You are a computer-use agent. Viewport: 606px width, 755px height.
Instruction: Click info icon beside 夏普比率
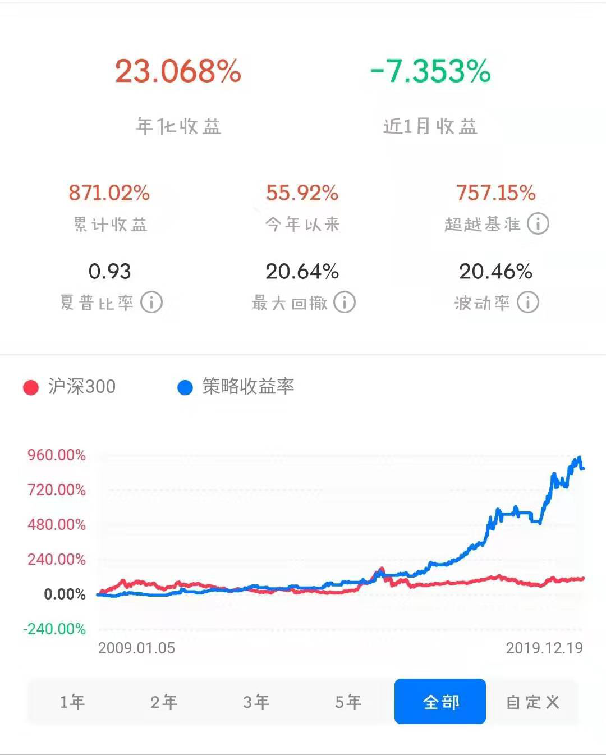(x=151, y=303)
